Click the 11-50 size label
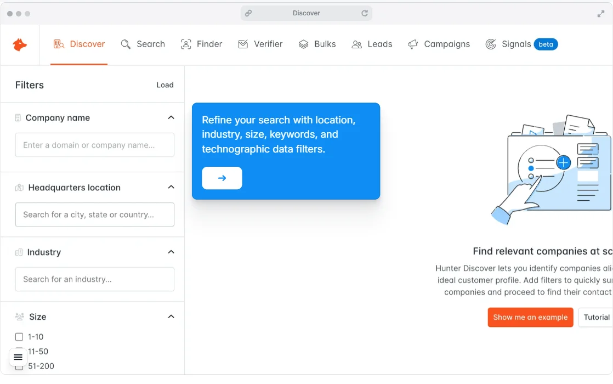The image size is (613, 384). click(38, 352)
